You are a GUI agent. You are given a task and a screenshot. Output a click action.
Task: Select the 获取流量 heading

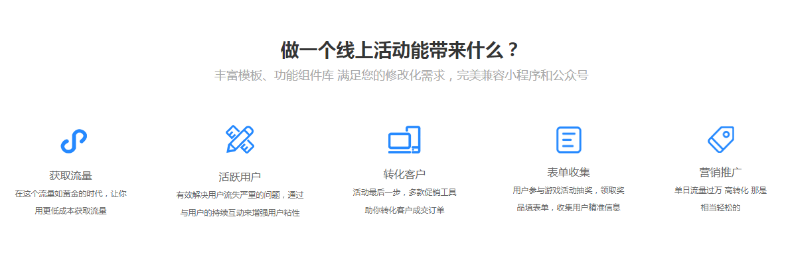point(70,176)
